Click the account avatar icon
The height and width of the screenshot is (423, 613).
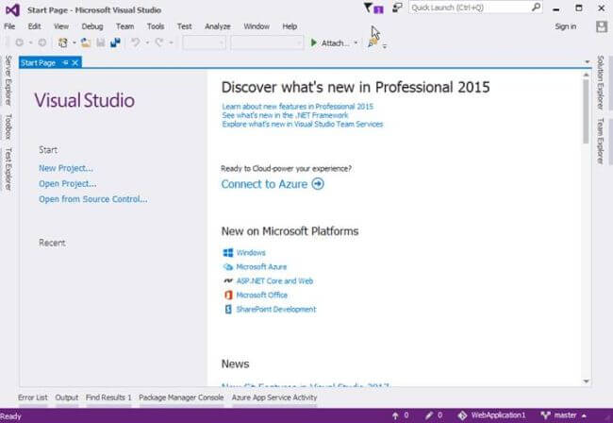tap(602, 26)
